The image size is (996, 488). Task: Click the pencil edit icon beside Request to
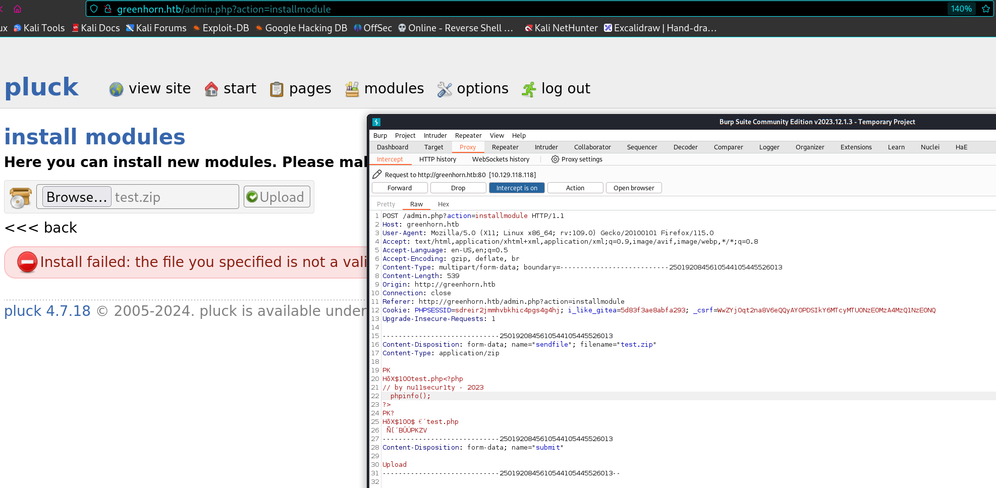coord(377,175)
